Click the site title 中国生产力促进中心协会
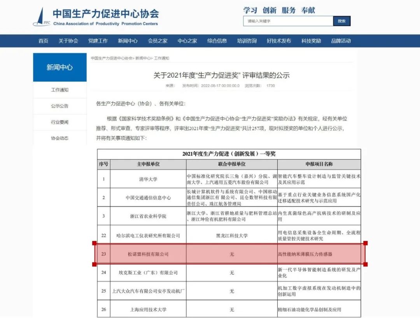 click(105, 13)
